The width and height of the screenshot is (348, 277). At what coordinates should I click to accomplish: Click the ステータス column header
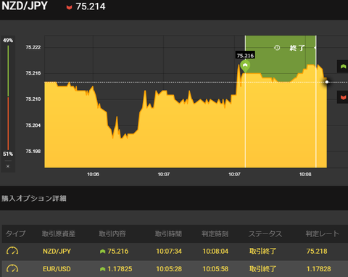click(x=265, y=233)
